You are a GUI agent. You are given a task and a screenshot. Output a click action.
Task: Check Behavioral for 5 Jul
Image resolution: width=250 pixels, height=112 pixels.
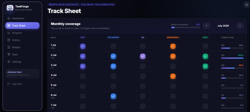[173, 86]
